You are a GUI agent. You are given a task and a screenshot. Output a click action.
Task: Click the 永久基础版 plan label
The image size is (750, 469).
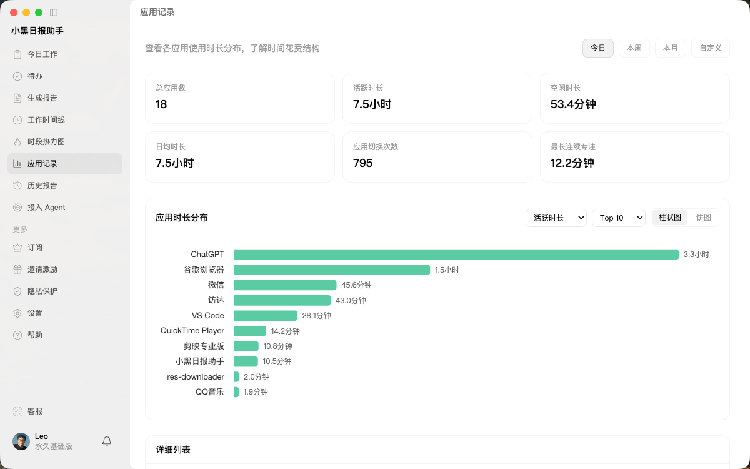coord(54,446)
